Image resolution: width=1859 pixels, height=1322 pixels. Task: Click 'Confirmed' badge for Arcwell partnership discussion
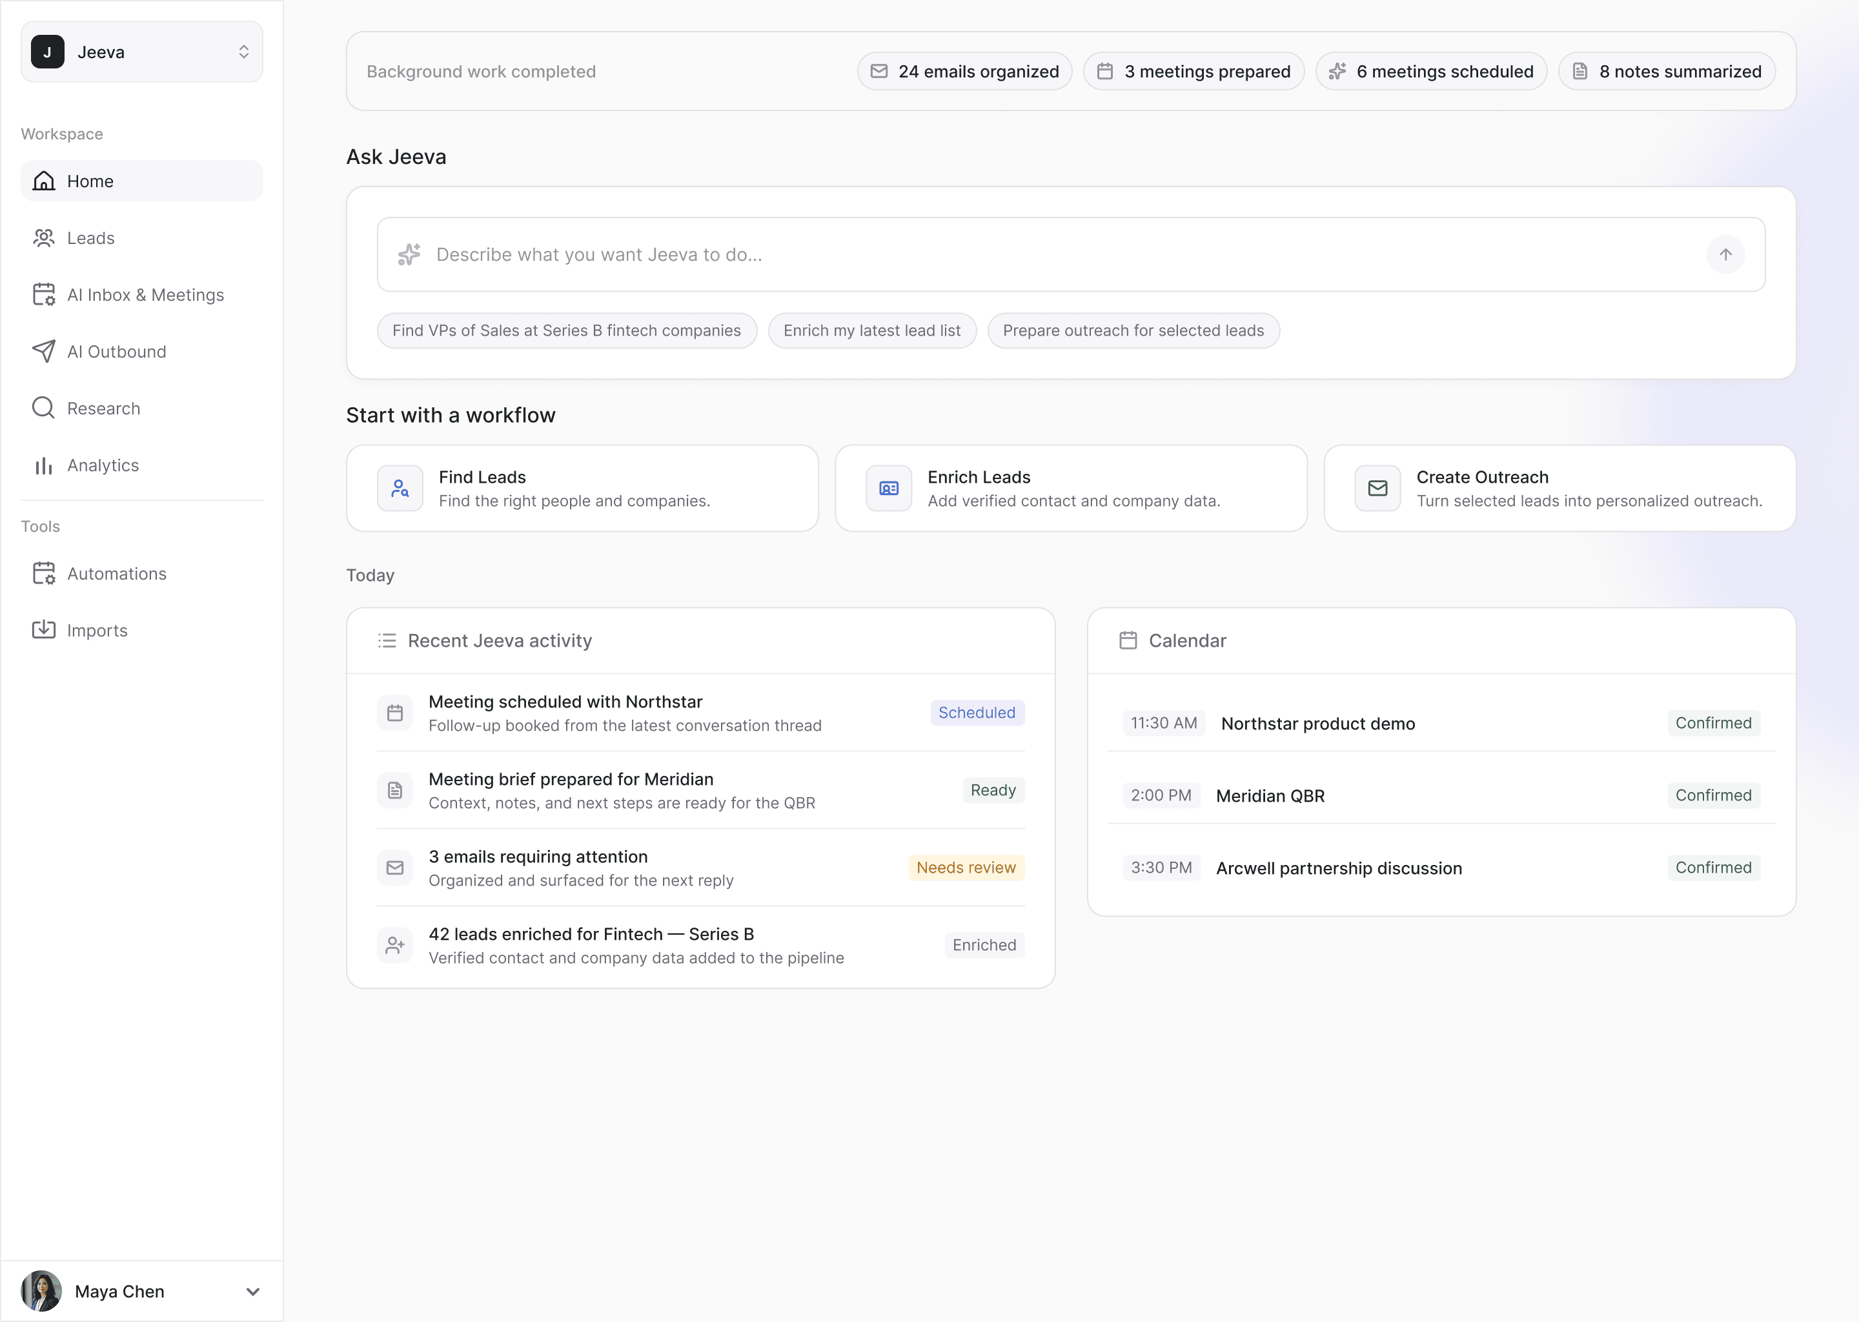[x=1713, y=868]
